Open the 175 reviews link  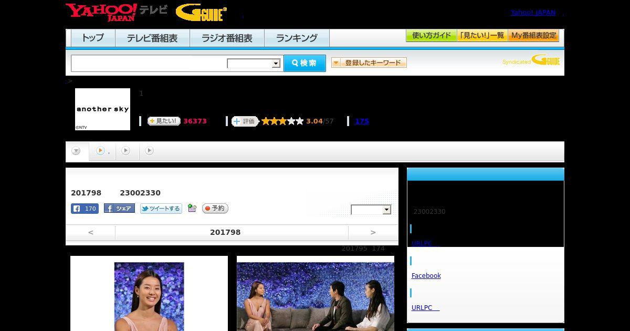[x=362, y=121]
